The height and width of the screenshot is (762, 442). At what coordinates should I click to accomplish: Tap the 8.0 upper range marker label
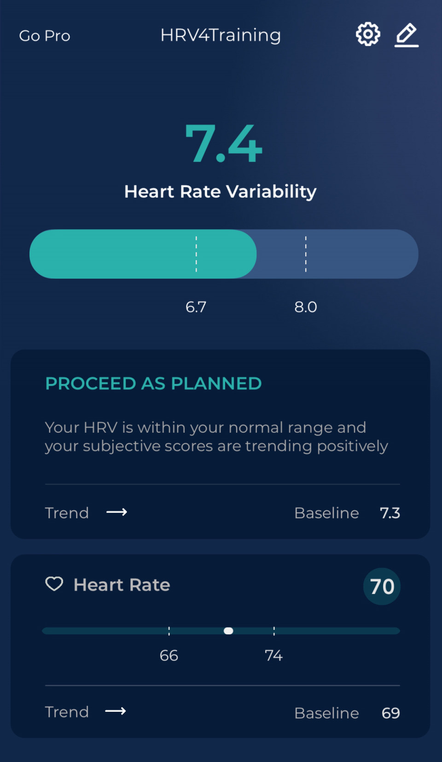(x=306, y=307)
